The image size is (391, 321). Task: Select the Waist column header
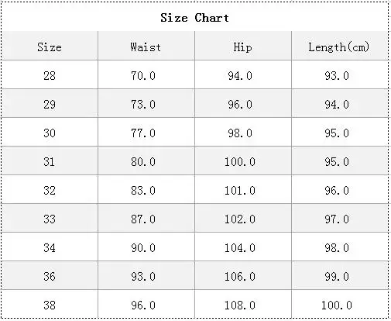146,47
